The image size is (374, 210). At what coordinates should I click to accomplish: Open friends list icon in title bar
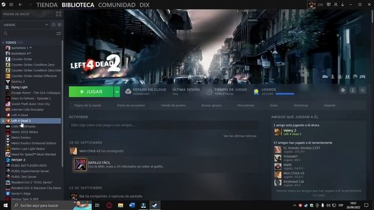click(335, 5)
